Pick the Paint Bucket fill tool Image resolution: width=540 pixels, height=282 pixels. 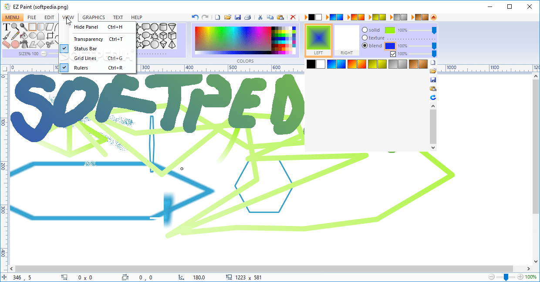(24, 36)
